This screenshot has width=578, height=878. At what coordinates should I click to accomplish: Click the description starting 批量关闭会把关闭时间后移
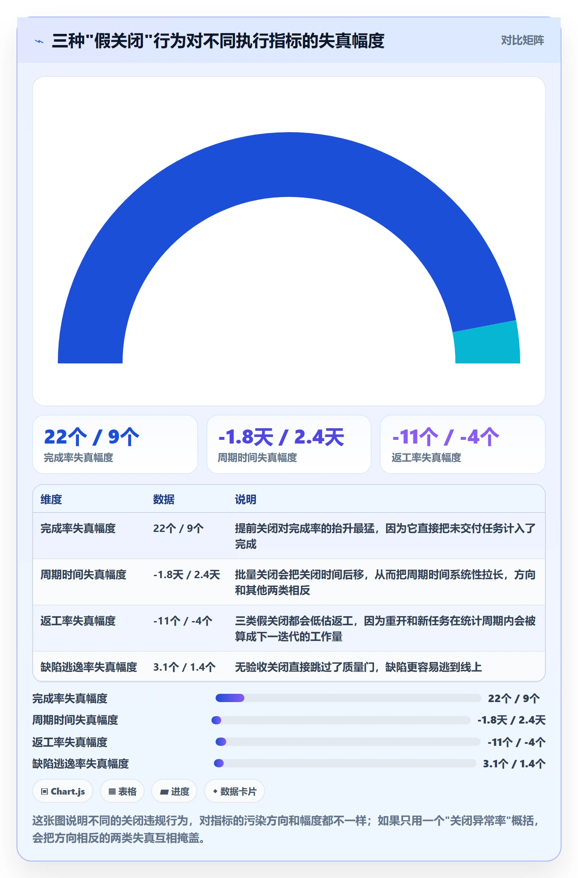click(x=385, y=582)
